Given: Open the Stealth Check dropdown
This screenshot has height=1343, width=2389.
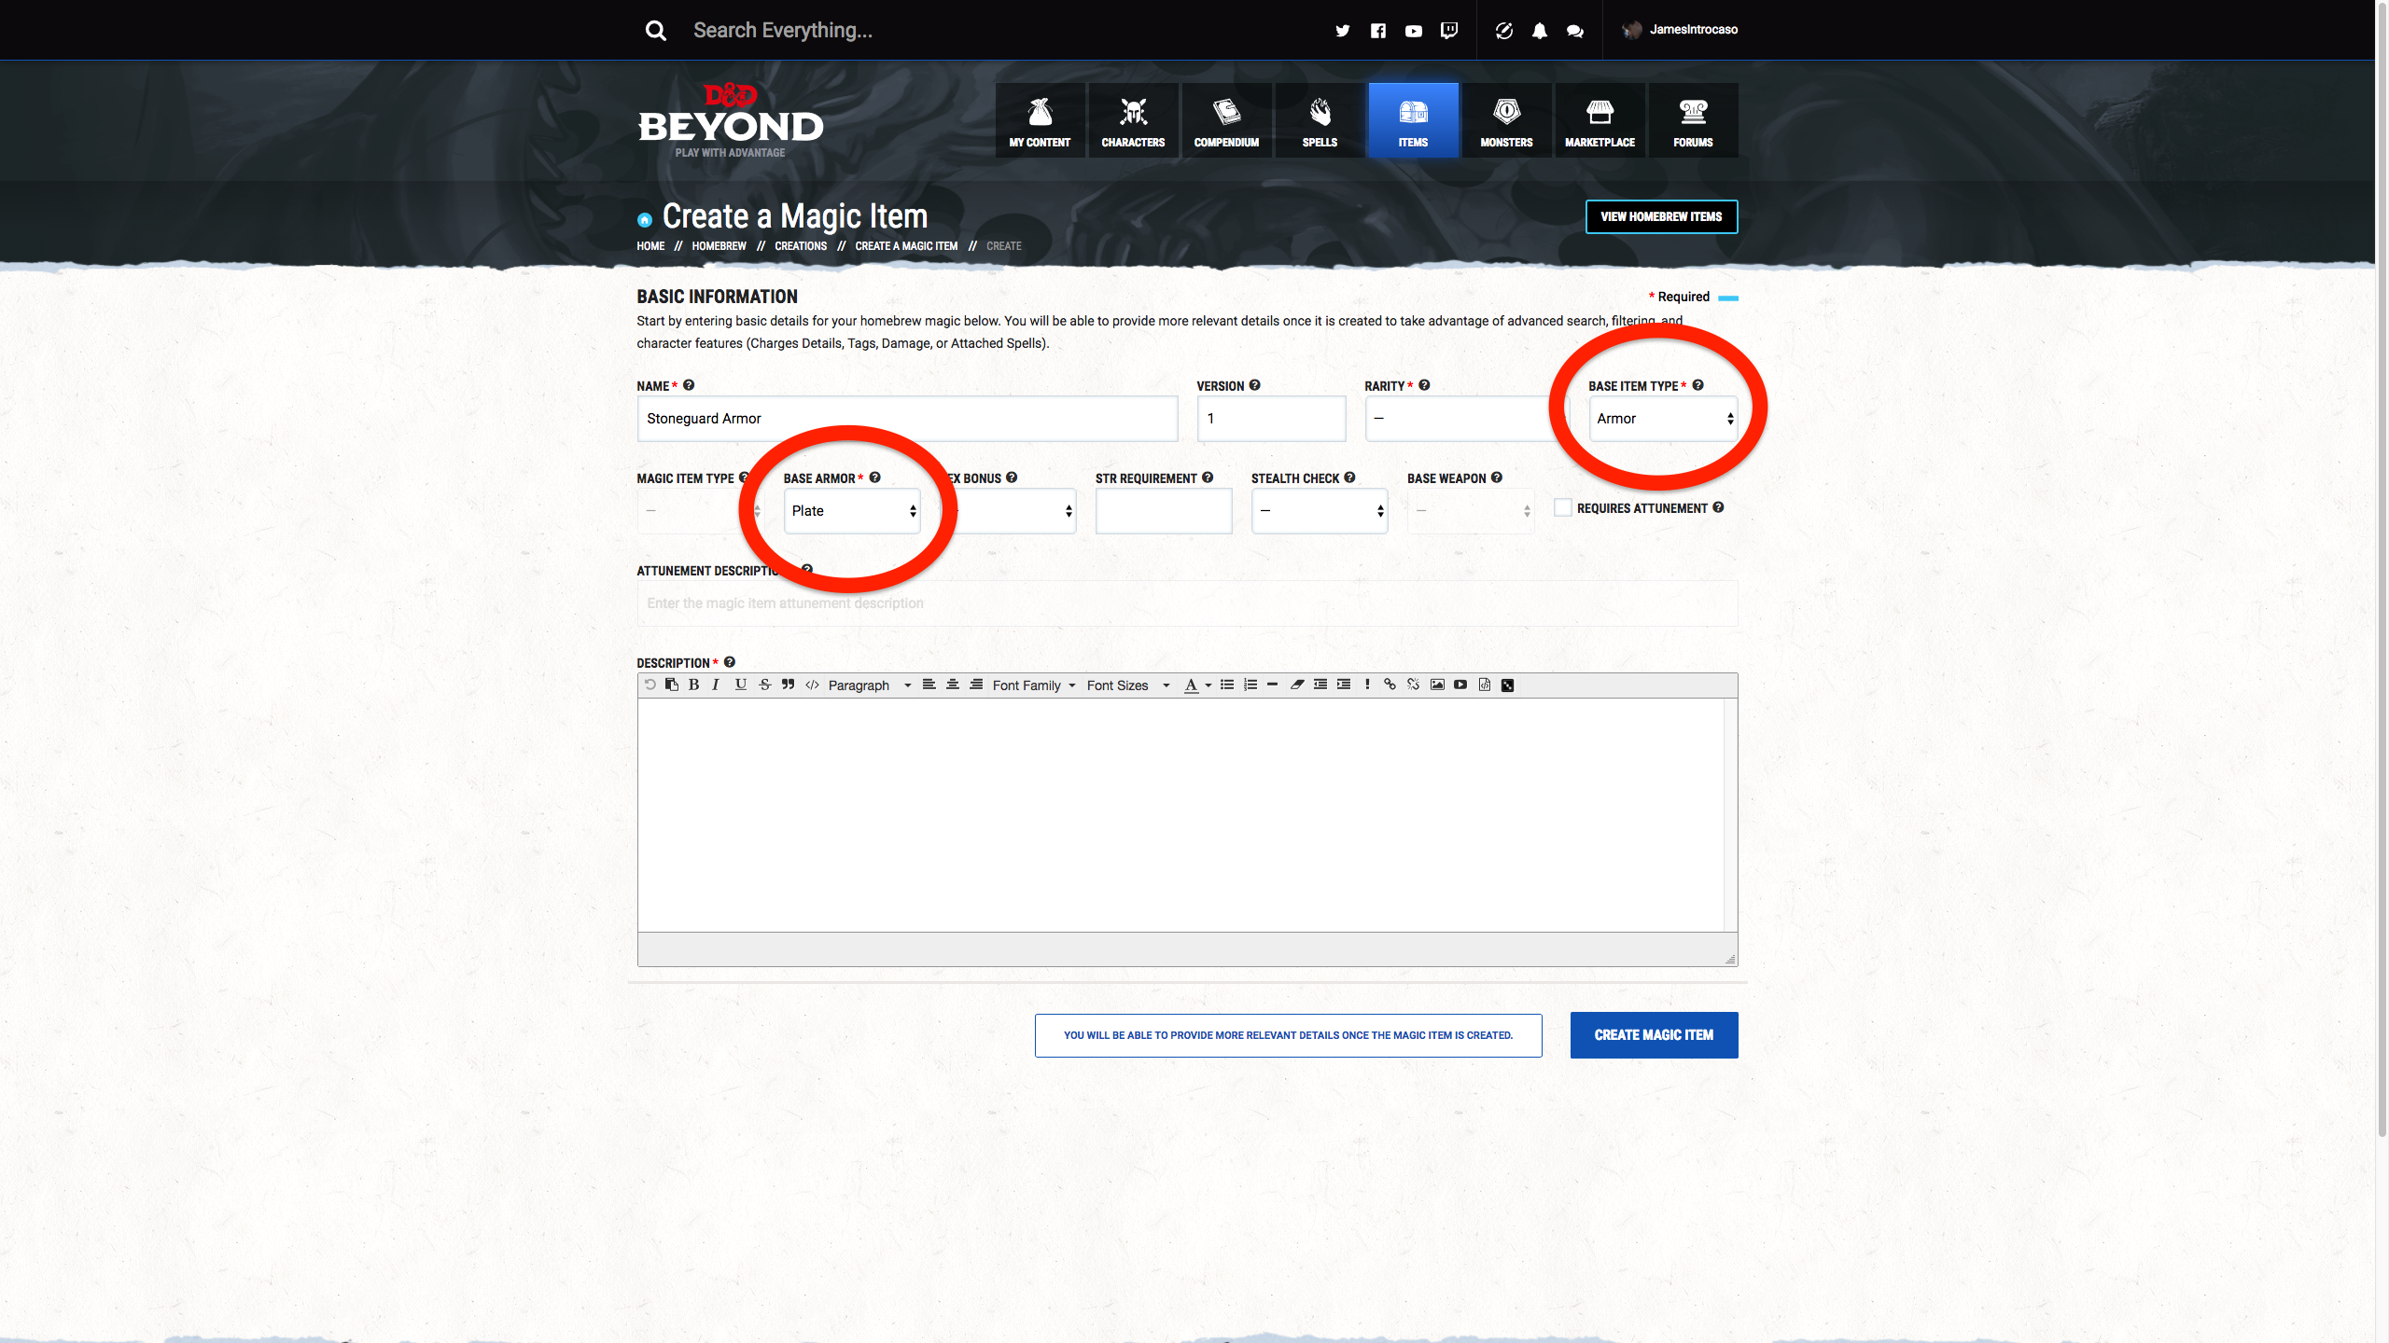Looking at the screenshot, I should [x=1320, y=511].
